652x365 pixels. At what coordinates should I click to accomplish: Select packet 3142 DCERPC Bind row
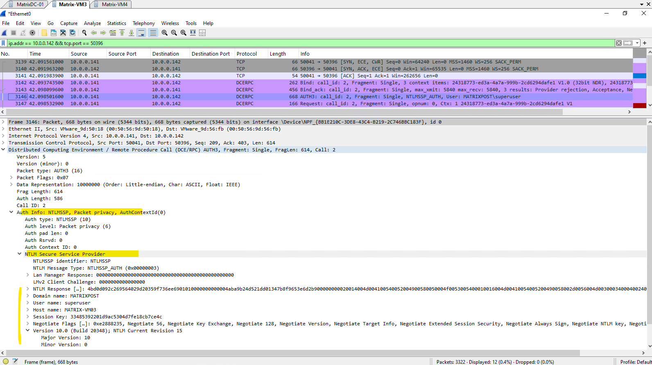(317, 83)
